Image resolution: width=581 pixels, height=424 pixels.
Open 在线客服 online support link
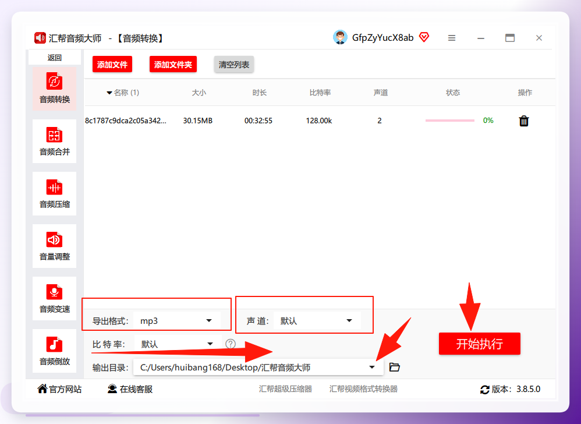130,389
